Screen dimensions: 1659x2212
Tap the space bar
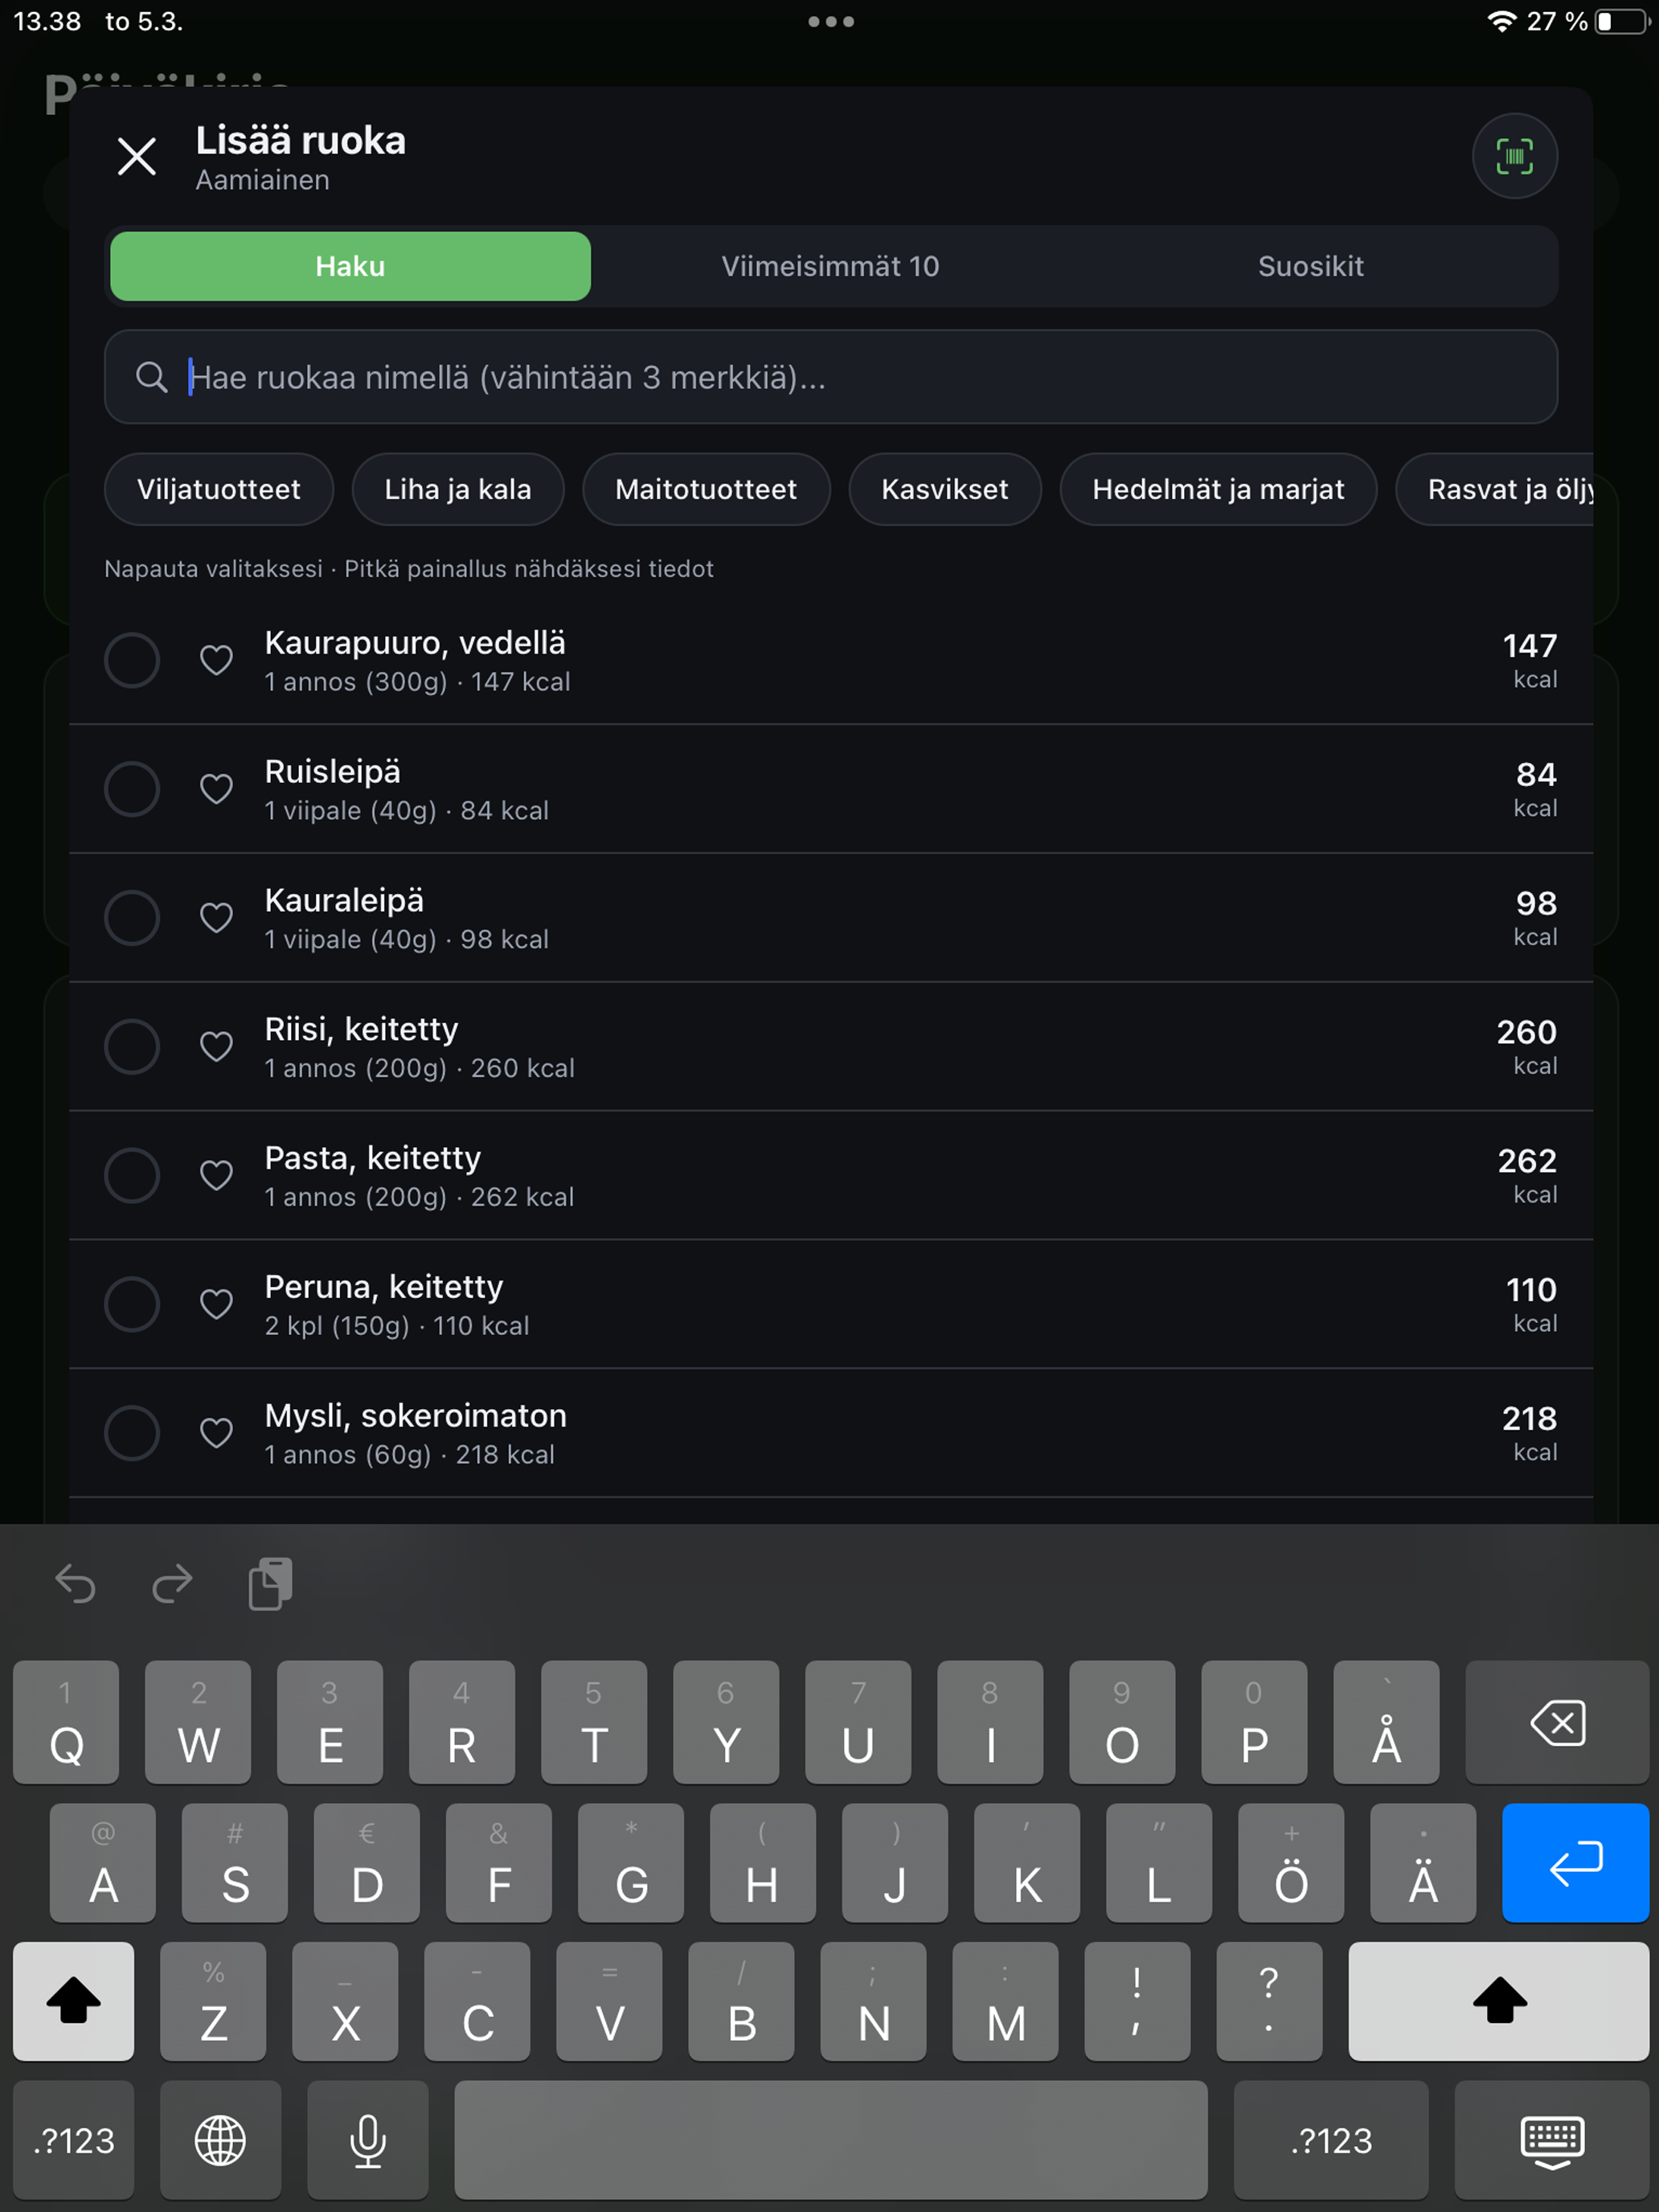[830, 2140]
